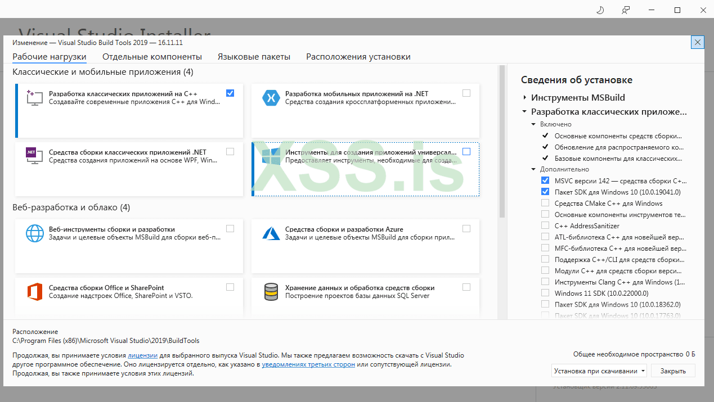The image size is (714, 402).
Task: Switch to Рабочие нагрузки tab
Action: click(x=50, y=57)
